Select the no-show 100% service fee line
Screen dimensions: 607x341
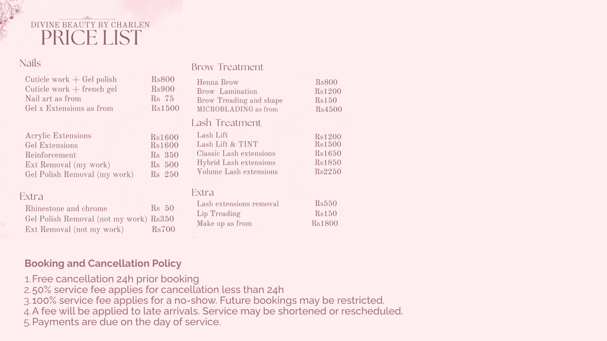[x=208, y=300]
